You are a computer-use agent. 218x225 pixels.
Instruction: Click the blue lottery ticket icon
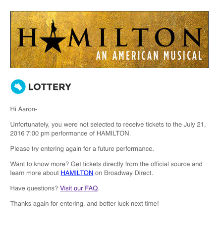coord(18,87)
